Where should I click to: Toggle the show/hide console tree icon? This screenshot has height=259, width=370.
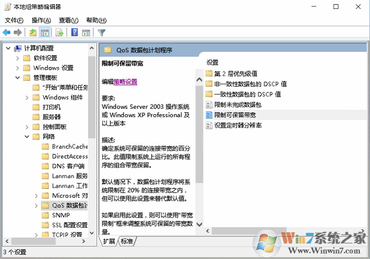(45, 33)
